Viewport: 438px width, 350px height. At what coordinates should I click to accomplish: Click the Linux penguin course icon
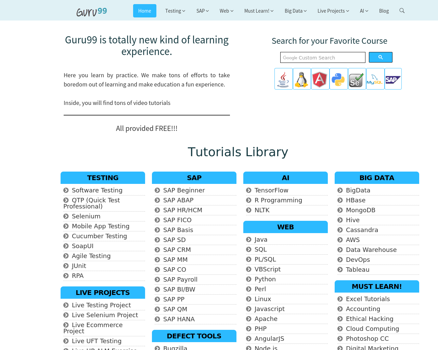(x=302, y=79)
